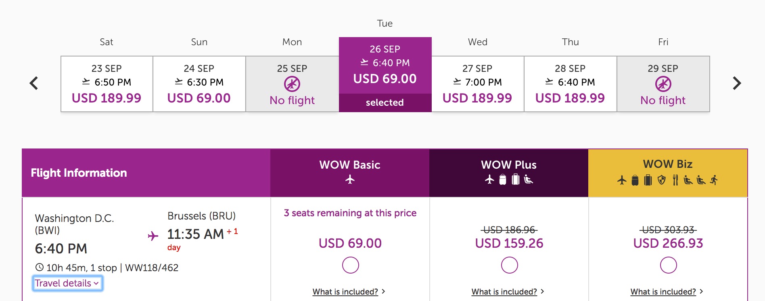Click the no-flight icon for 25 SEP
Viewport: 765px width, 301px height.
(x=292, y=84)
